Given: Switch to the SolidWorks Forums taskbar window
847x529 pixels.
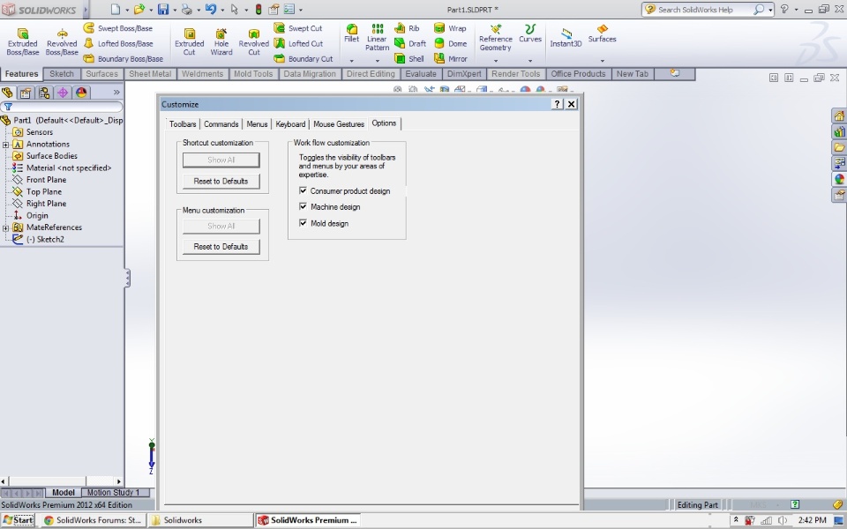Looking at the screenshot, I should pyautogui.click(x=93, y=520).
